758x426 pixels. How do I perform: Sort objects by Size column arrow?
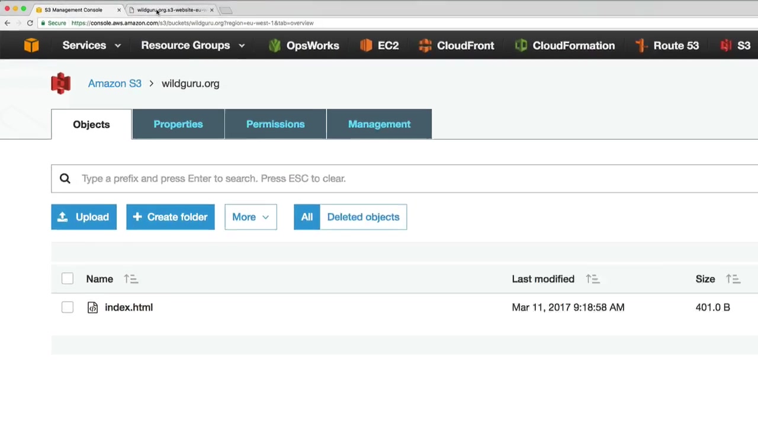(733, 279)
